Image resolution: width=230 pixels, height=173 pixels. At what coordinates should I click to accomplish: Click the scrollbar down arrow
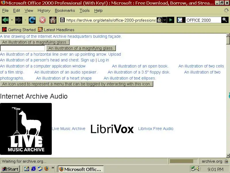click(x=228, y=155)
